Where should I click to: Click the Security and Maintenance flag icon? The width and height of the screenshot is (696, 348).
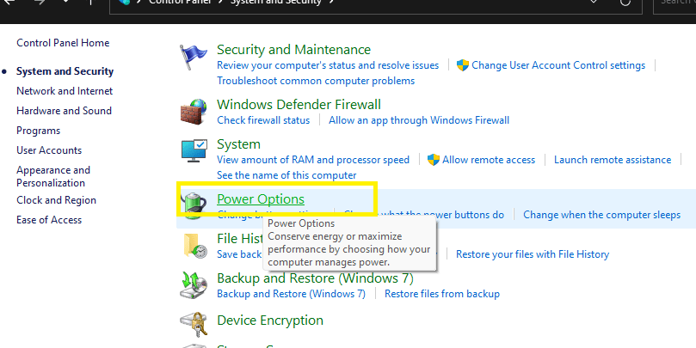tap(194, 57)
